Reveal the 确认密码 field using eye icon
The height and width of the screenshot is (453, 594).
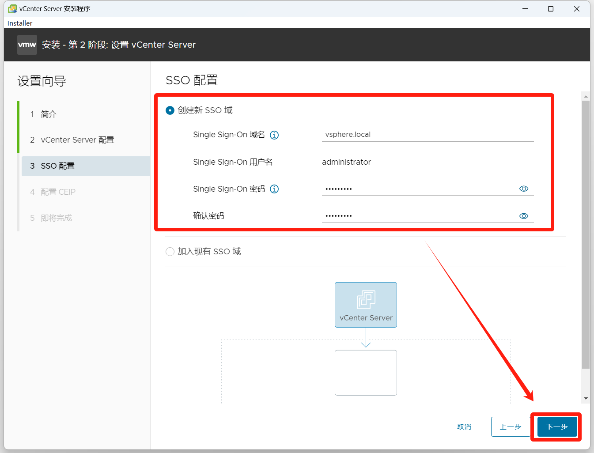[524, 216]
